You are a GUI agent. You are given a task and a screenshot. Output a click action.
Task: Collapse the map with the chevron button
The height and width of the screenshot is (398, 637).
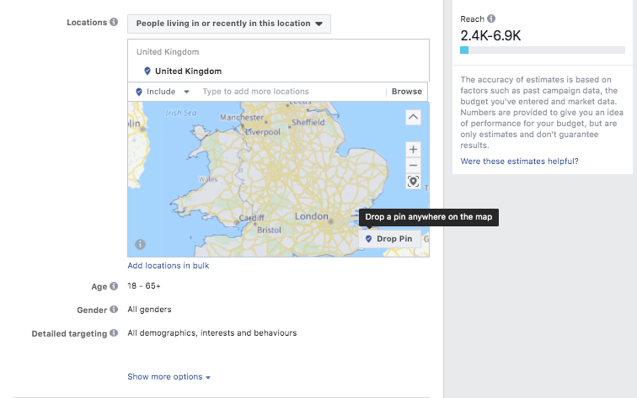(413, 117)
